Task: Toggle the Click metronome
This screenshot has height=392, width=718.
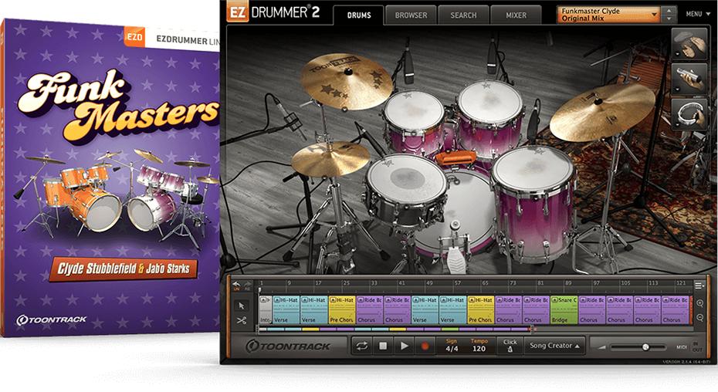Action: [509, 346]
